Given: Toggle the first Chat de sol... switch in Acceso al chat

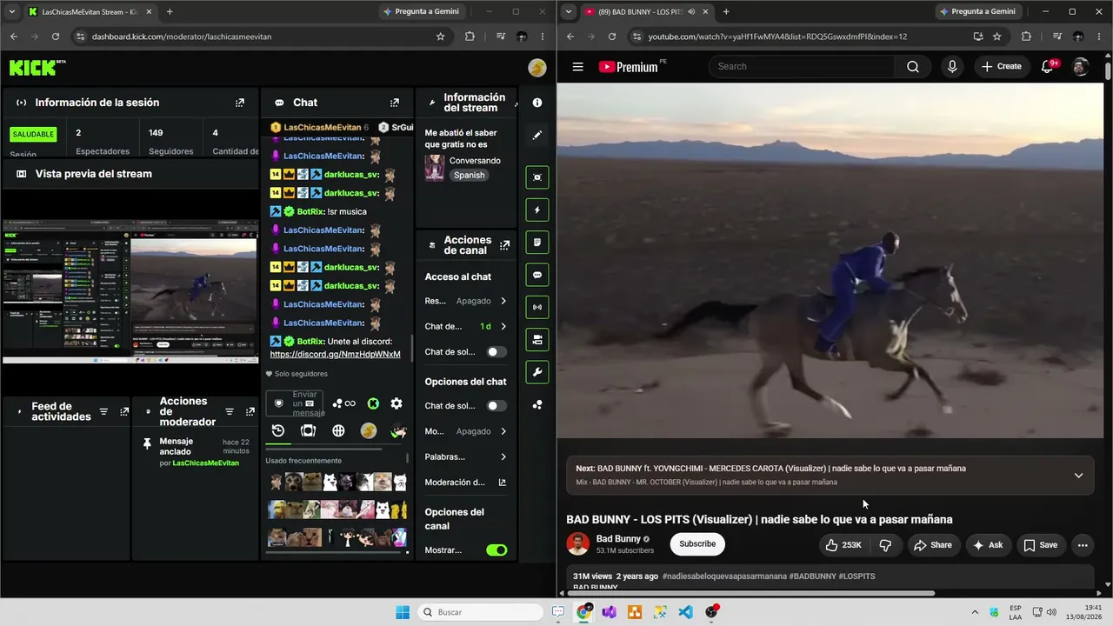Looking at the screenshot, I should point(497,352).
